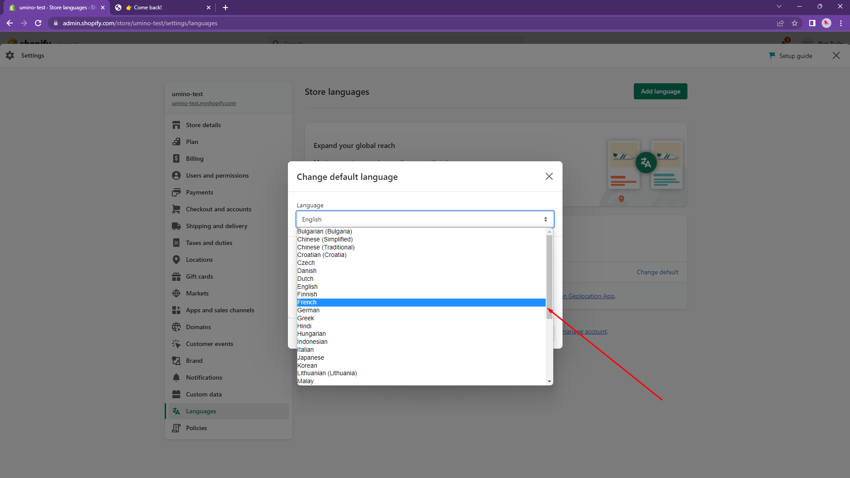Bookmark this page with the star icon
The width and height of the screenshot is (850, 478).
click(795, 23)
